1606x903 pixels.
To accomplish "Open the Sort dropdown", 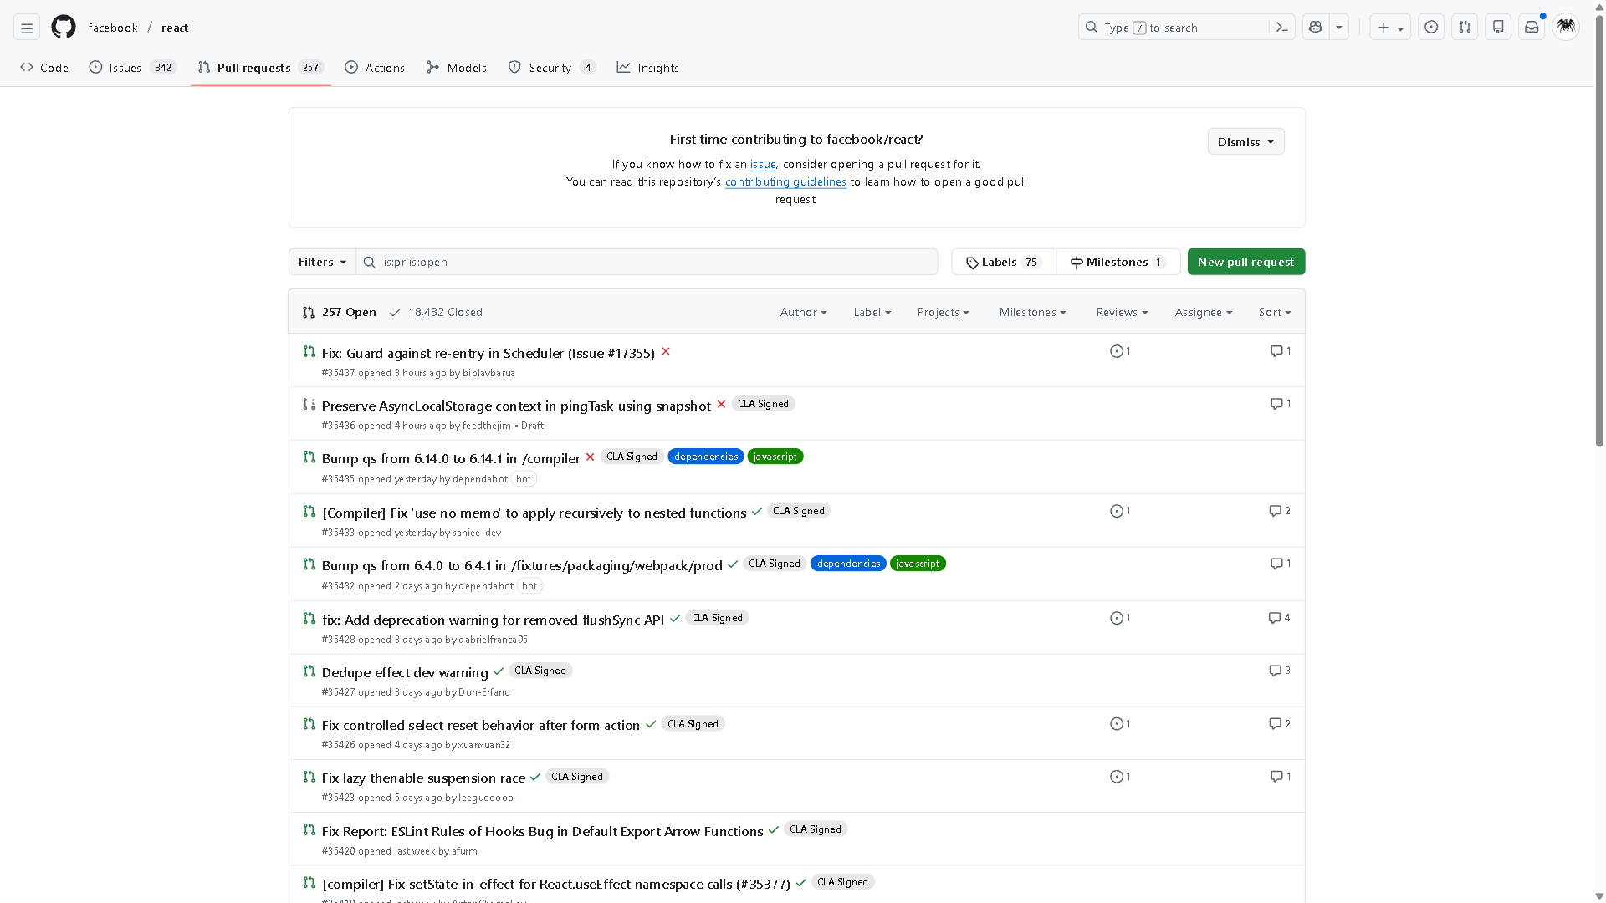I will tap(1274, 312).
